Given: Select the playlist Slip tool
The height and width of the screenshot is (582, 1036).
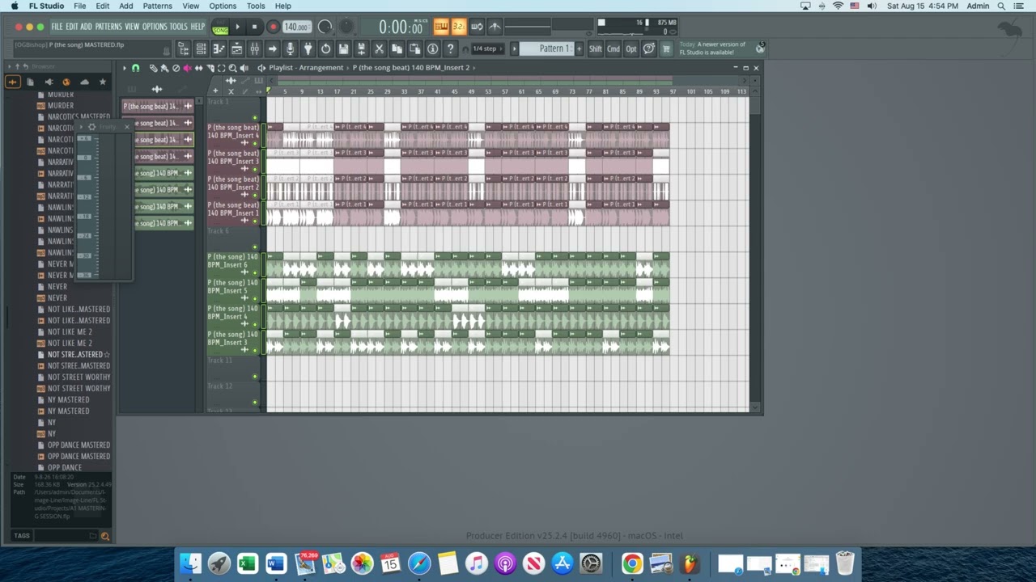Looking at the screenshot, I should pyautogui.click(x=199, y=69).
